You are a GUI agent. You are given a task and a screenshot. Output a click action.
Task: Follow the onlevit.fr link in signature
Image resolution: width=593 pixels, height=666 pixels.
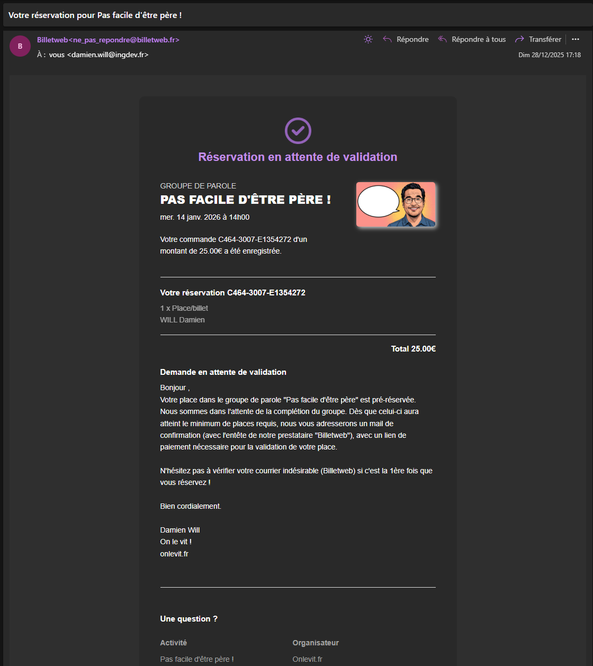(174, 554)
